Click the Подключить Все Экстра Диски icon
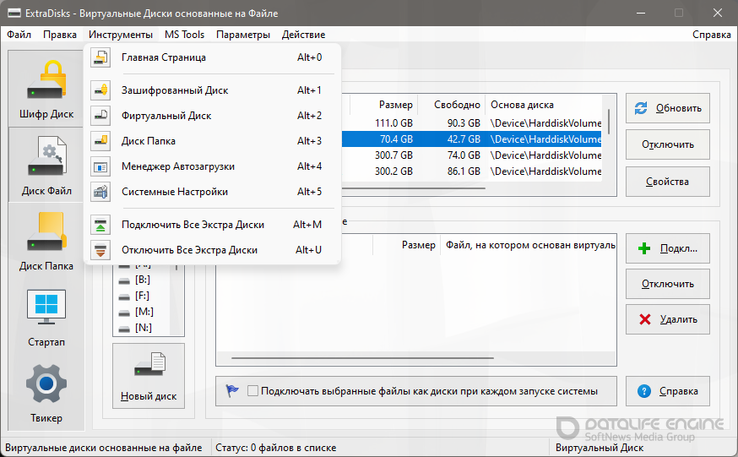The width and height of the screenshot is (738, 457). [x=100, y=225]
